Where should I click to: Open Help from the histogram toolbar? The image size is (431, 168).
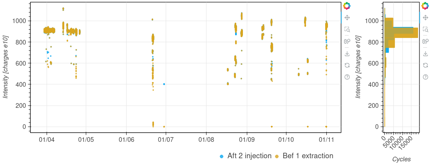425,77
